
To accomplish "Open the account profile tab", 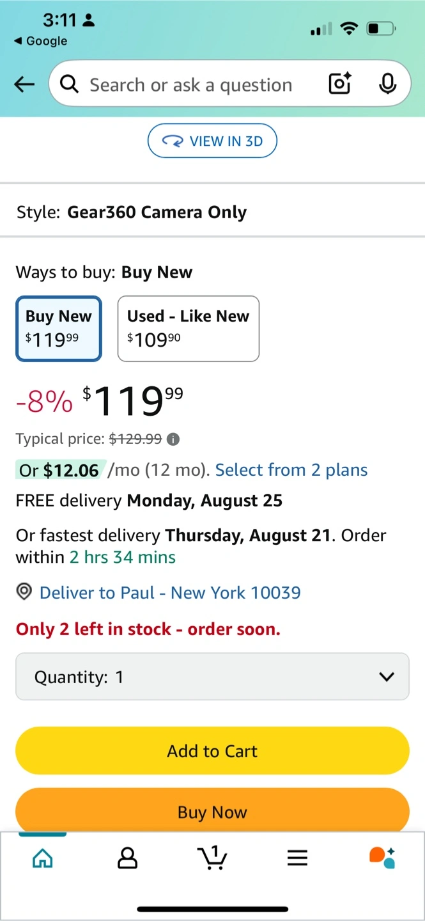I will click(x=128, y=858).
